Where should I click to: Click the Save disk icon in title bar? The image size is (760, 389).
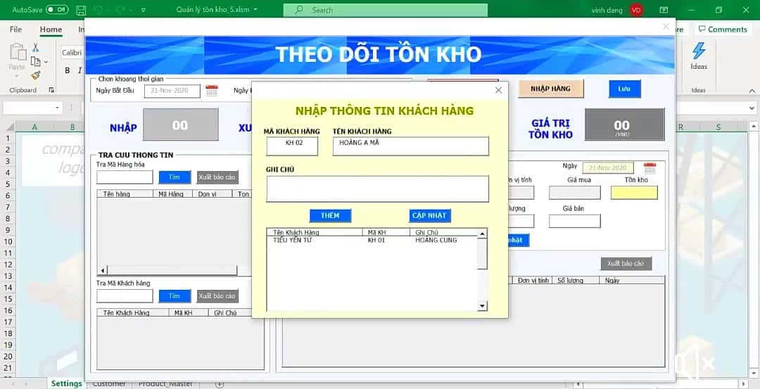point(82,10)
